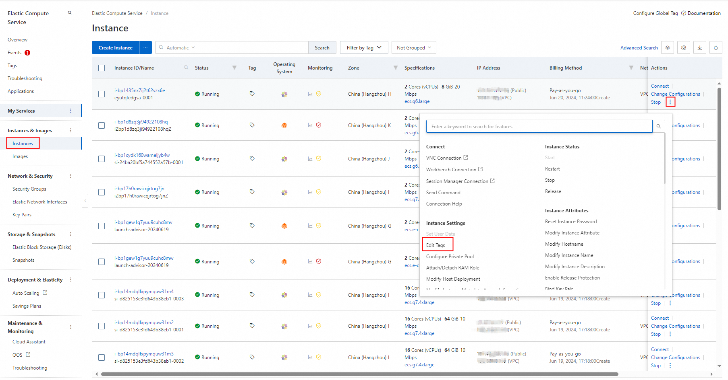This screenshot has height=380, width=728.
Task: Click tag icon for eyutqfedgsa-0001 instance
Action: pyautogui.click(x=252, y=94)
